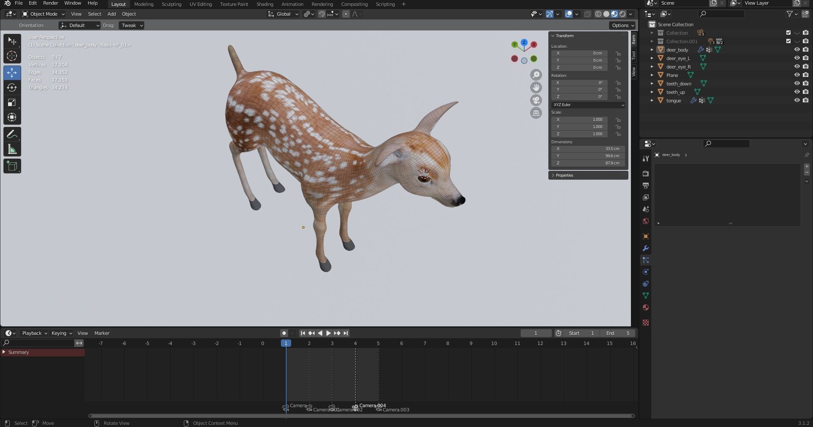Open Modifier properties wrench tab
813x427 pixels.
click(646, 248)
